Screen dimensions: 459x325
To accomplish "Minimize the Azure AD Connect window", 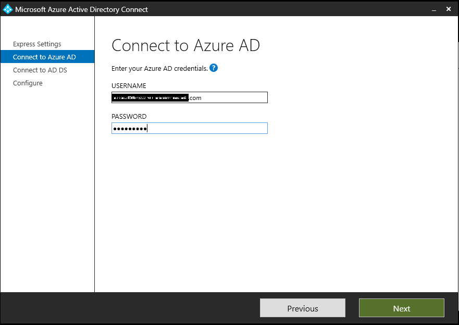I will point(434,9).
